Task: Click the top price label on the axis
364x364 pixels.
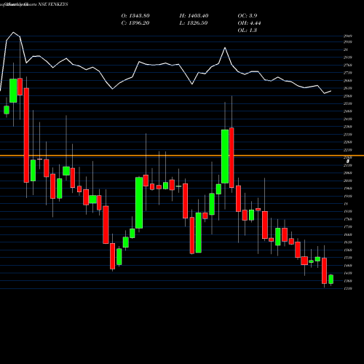Action: point(348,36)
